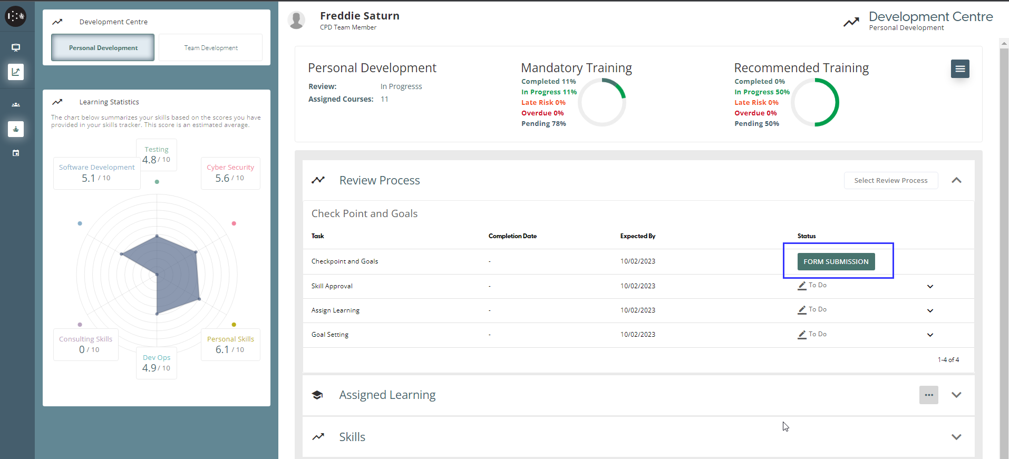Click the presentation board icon in sidebar

click(16, 48)
